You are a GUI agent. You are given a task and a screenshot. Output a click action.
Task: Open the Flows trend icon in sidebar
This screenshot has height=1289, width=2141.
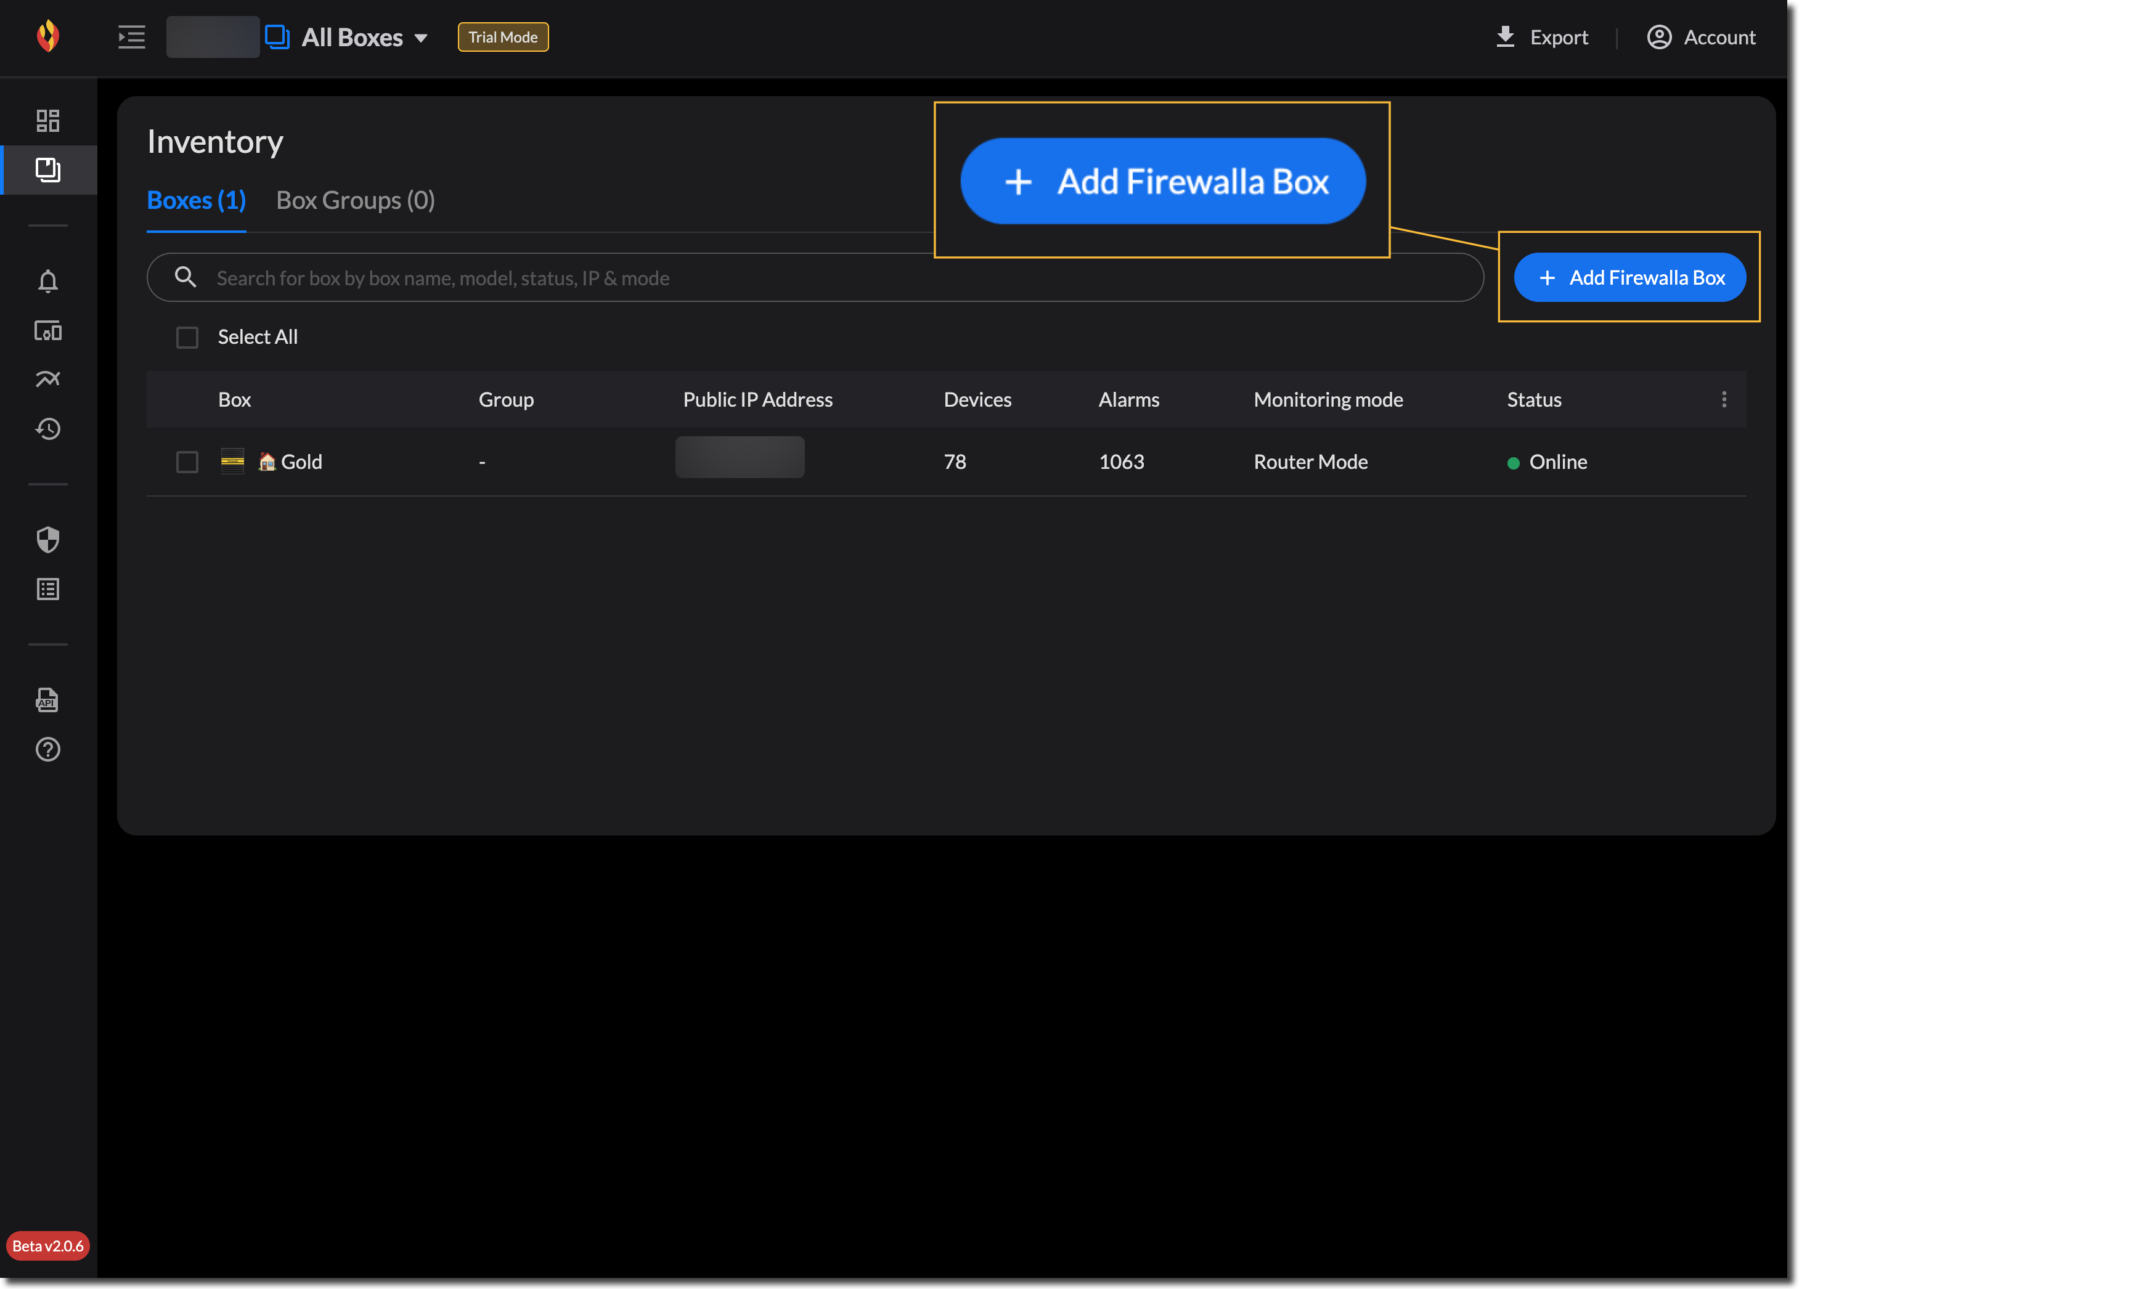pos(48,379)
